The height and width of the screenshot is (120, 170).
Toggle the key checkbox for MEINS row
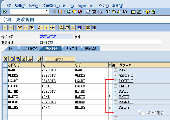116,107
